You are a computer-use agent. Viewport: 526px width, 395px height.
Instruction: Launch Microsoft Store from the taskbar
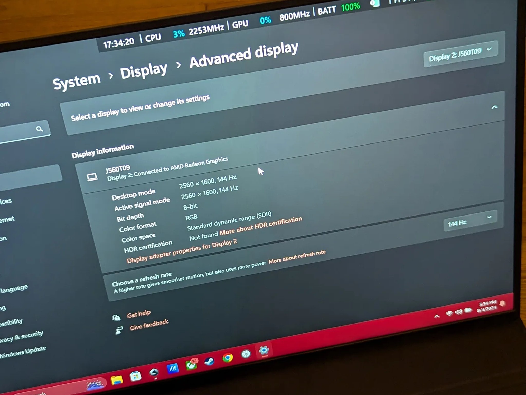pyautogui.click(x=135, y=376)
